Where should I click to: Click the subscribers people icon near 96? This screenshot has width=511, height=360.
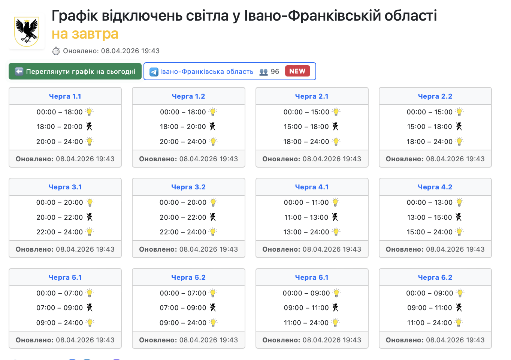point(264,72)
